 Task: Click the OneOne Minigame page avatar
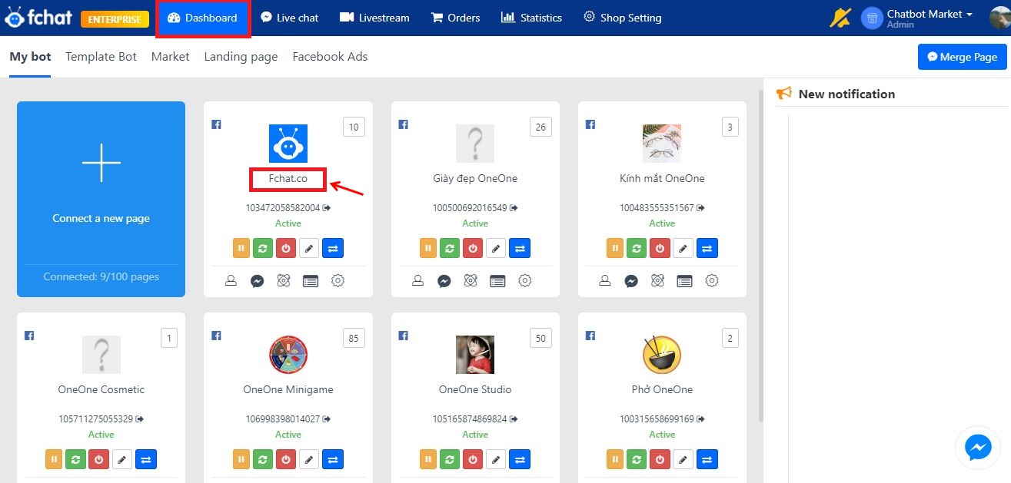point(288,355)
